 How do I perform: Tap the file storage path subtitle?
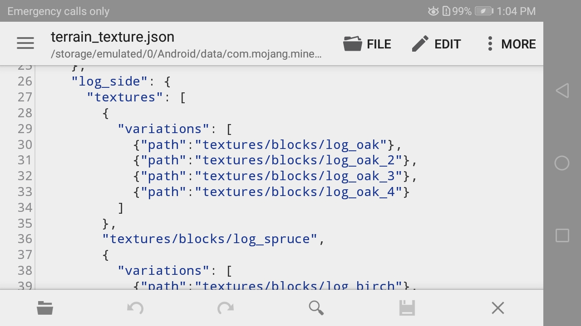(x=186, y=54)
